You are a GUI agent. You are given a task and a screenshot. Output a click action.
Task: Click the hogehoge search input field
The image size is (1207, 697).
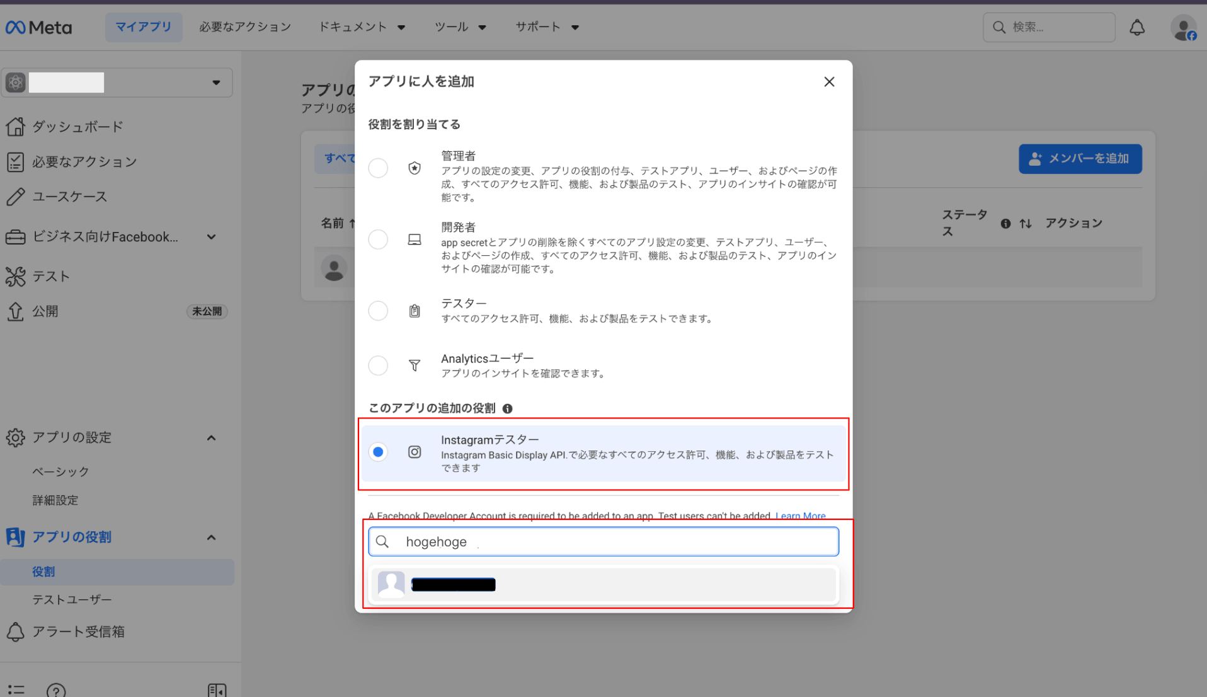[x=603, y=541]
